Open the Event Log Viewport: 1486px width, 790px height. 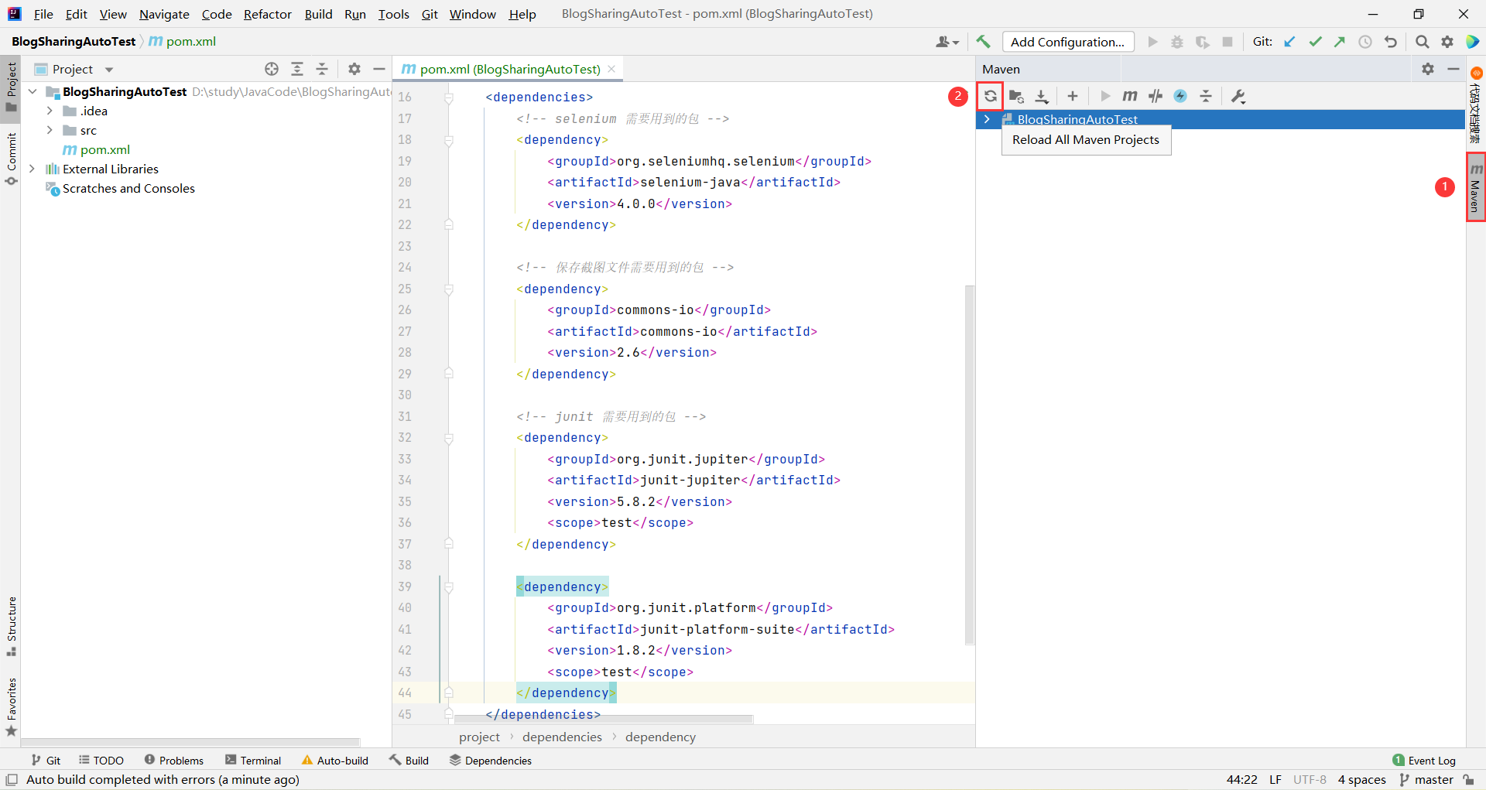coord(1424,761)
